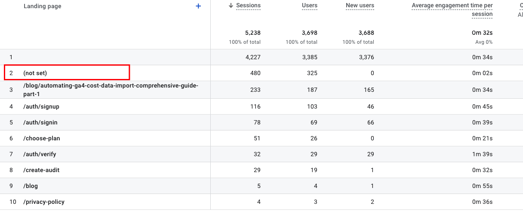The width and height of the screenshot is (523, 212).
Task: Open the /privacy-policy landing page row
Action: [44, 202]
